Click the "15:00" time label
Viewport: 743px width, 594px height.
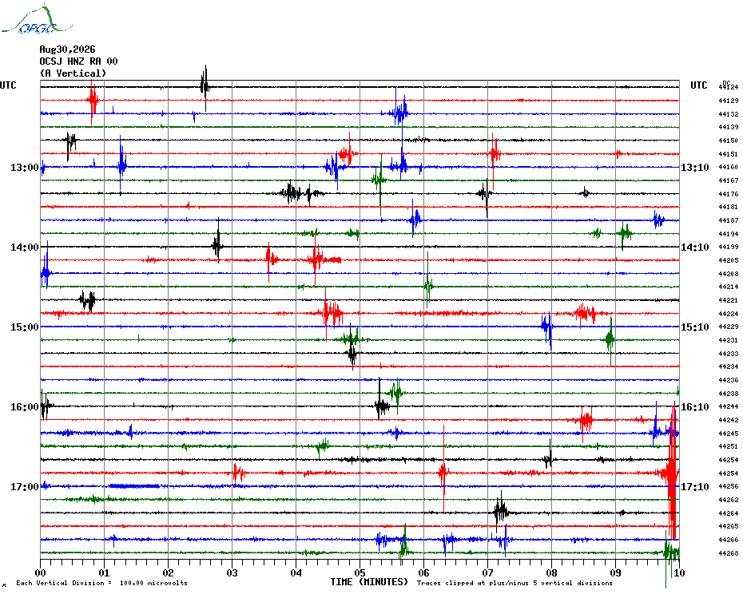pyautogui.click(x=25, y=327)
